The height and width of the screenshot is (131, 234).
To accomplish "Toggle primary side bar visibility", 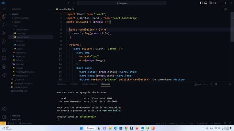I will (x=201, y=3).
